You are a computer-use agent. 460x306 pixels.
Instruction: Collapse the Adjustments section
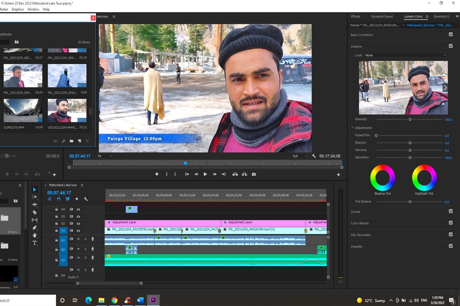click(353, 128)
